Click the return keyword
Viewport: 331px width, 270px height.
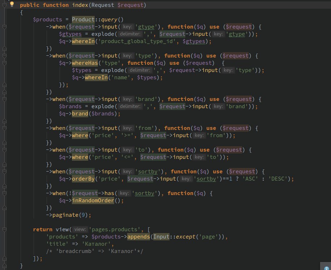coord(43,229)
